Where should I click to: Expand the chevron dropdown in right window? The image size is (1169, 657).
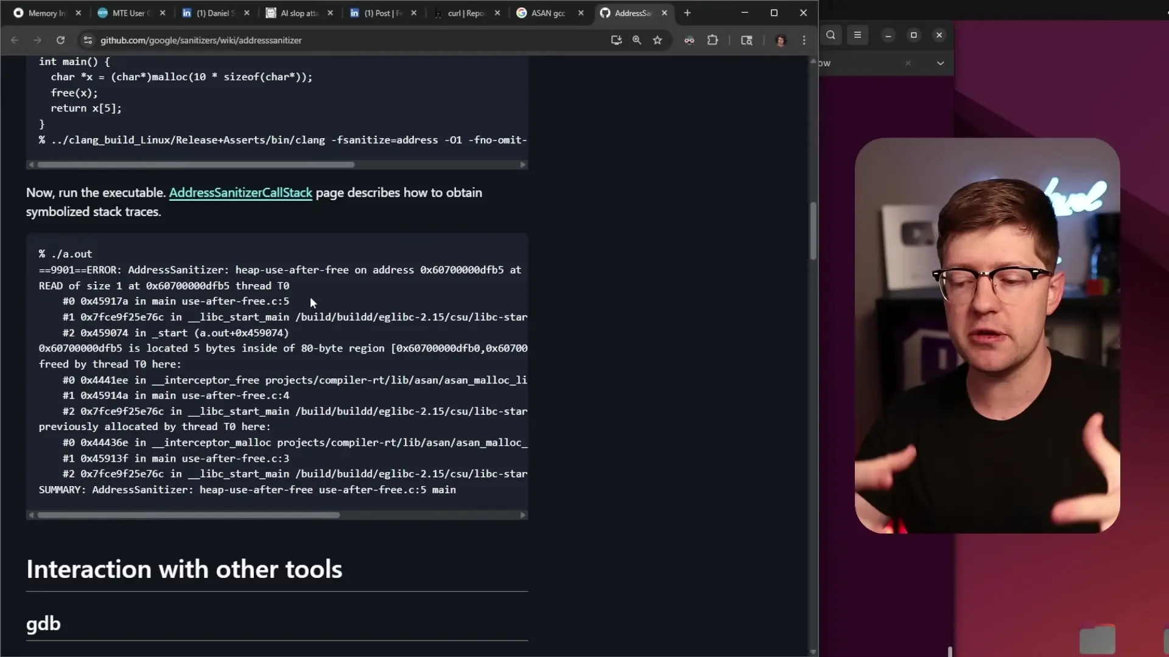click(x=940, y=63)
